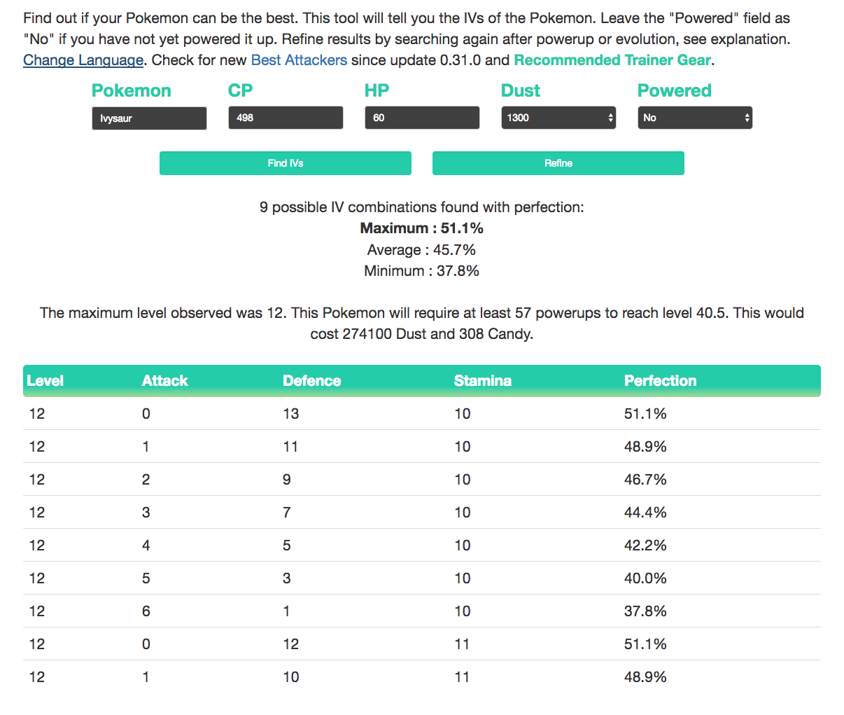
Task: Click the Refine button
Action: [x=558, y=163]
